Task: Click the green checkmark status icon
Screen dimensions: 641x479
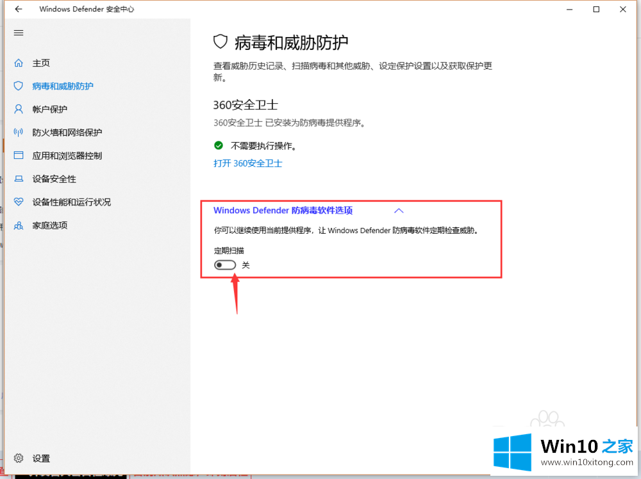Action: [219, 145]
